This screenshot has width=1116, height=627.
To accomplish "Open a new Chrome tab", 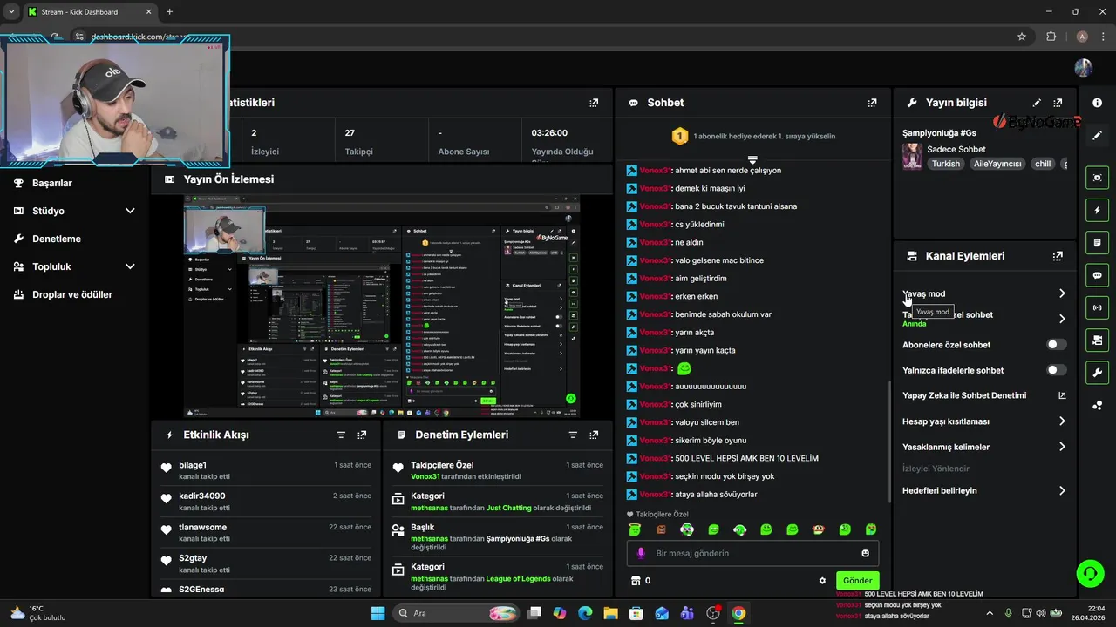I will 169,12.
